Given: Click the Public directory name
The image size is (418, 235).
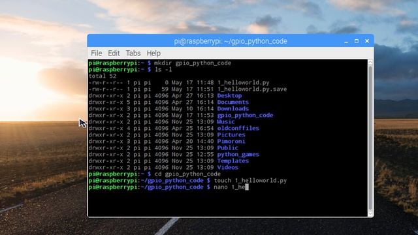Looking at the screenshot, I should point(227,148).
